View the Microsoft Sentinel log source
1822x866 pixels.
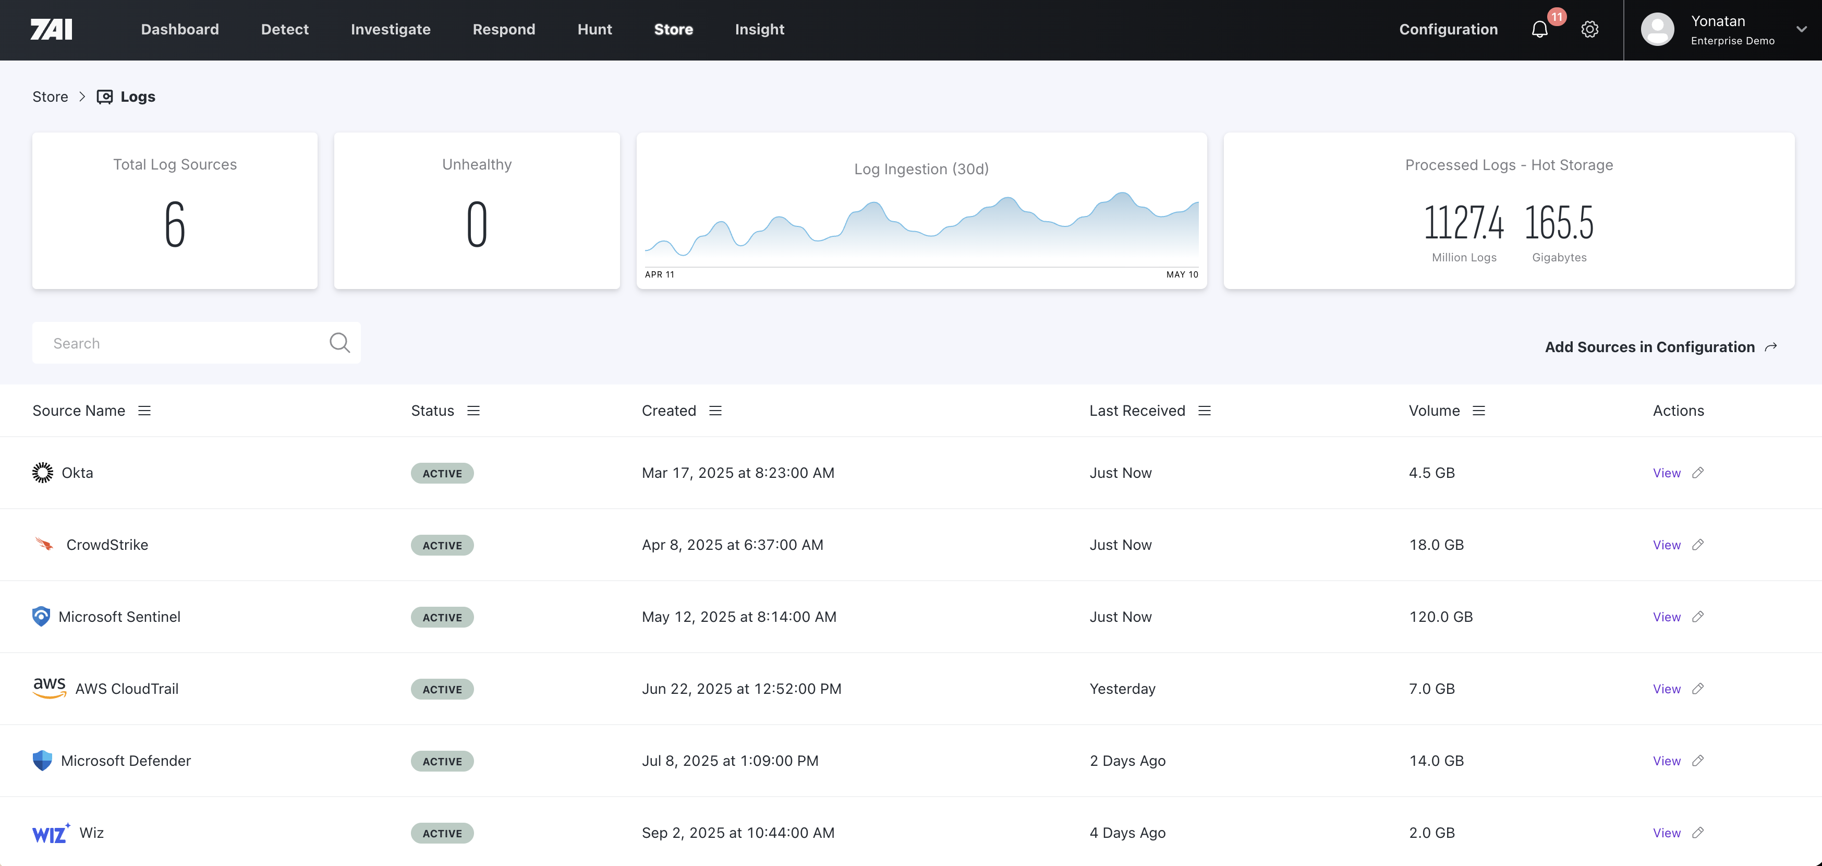(1667, 617)
